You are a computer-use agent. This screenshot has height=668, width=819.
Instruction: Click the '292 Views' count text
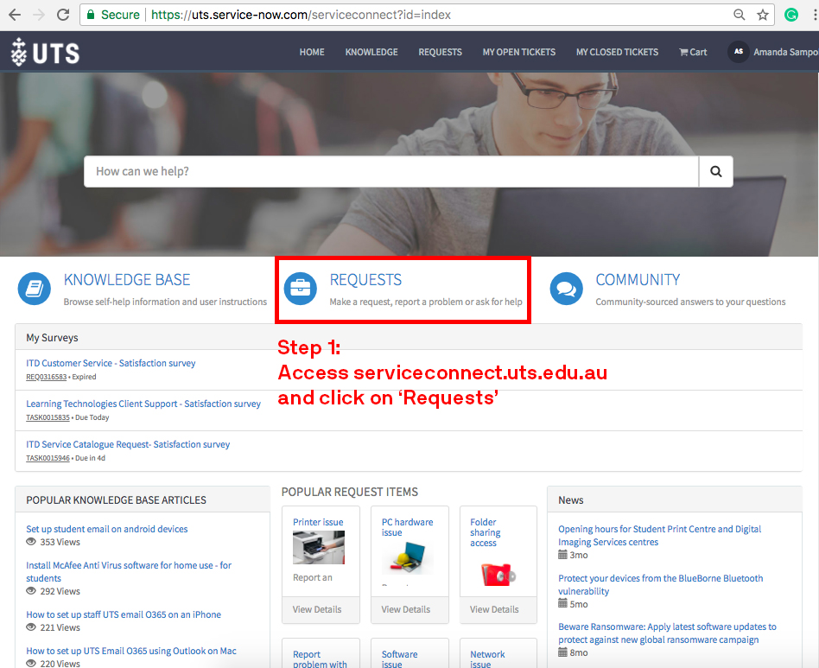click(60, 591)
